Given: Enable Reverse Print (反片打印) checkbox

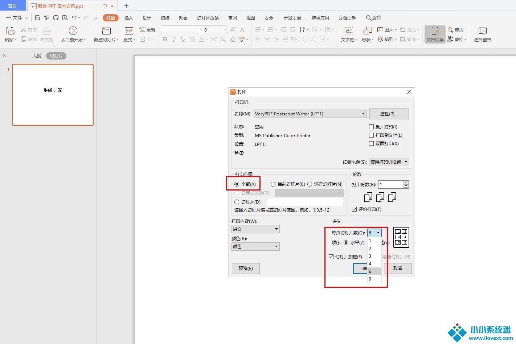Looking at the screenshot, I should tap(371, 127).
